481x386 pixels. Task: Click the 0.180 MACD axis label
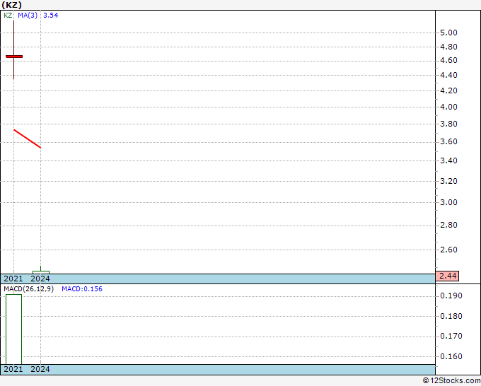tap(451, 317)
